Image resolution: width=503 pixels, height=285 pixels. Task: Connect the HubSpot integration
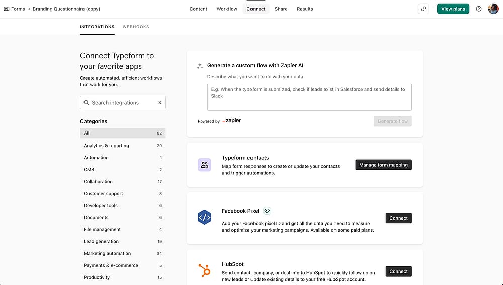398,271
